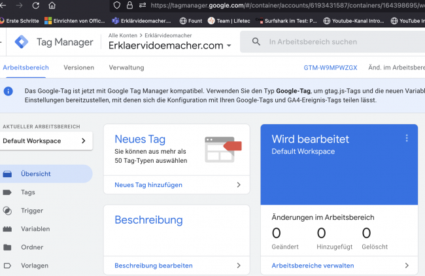Image resolution: width=425 pixels, height=276 pixels.
Task: Open the Surfshark im Test bookmark
Action: [286, 21]
